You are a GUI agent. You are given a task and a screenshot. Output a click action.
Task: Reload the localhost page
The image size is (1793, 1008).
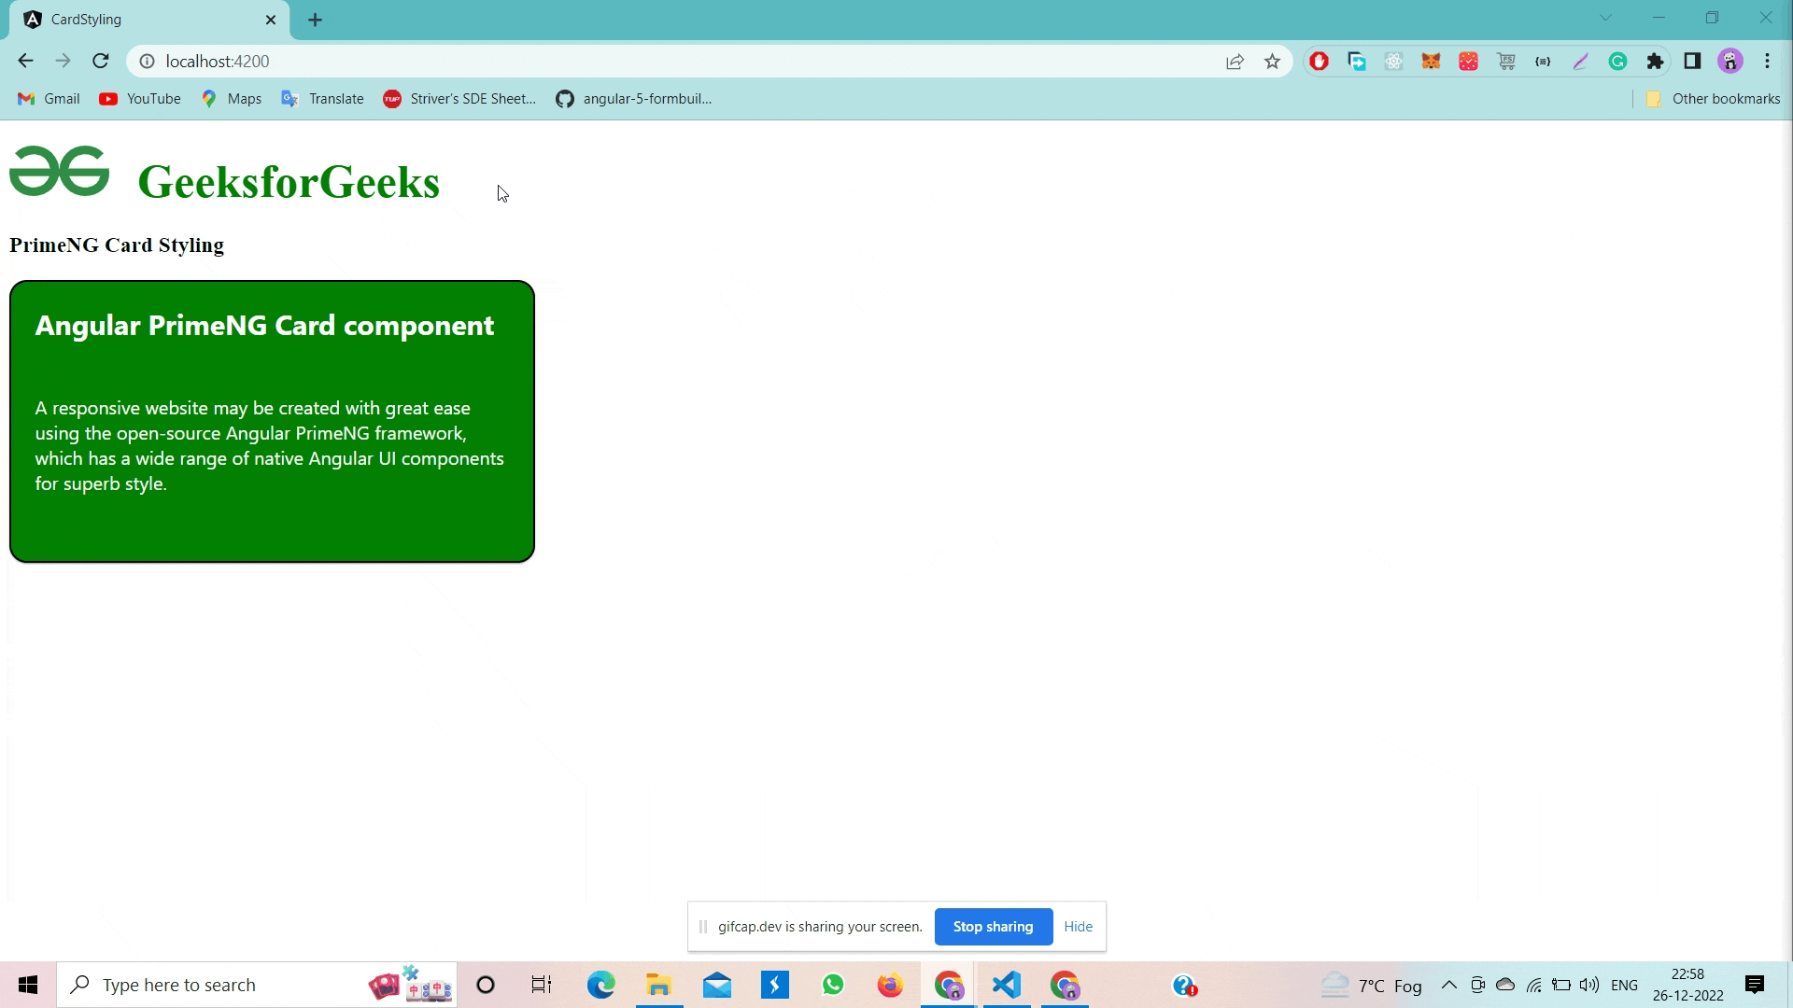tap(101, 61)
